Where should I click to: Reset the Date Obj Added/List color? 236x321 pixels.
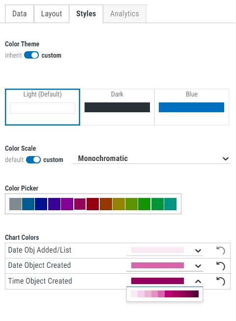coord(221,251)
